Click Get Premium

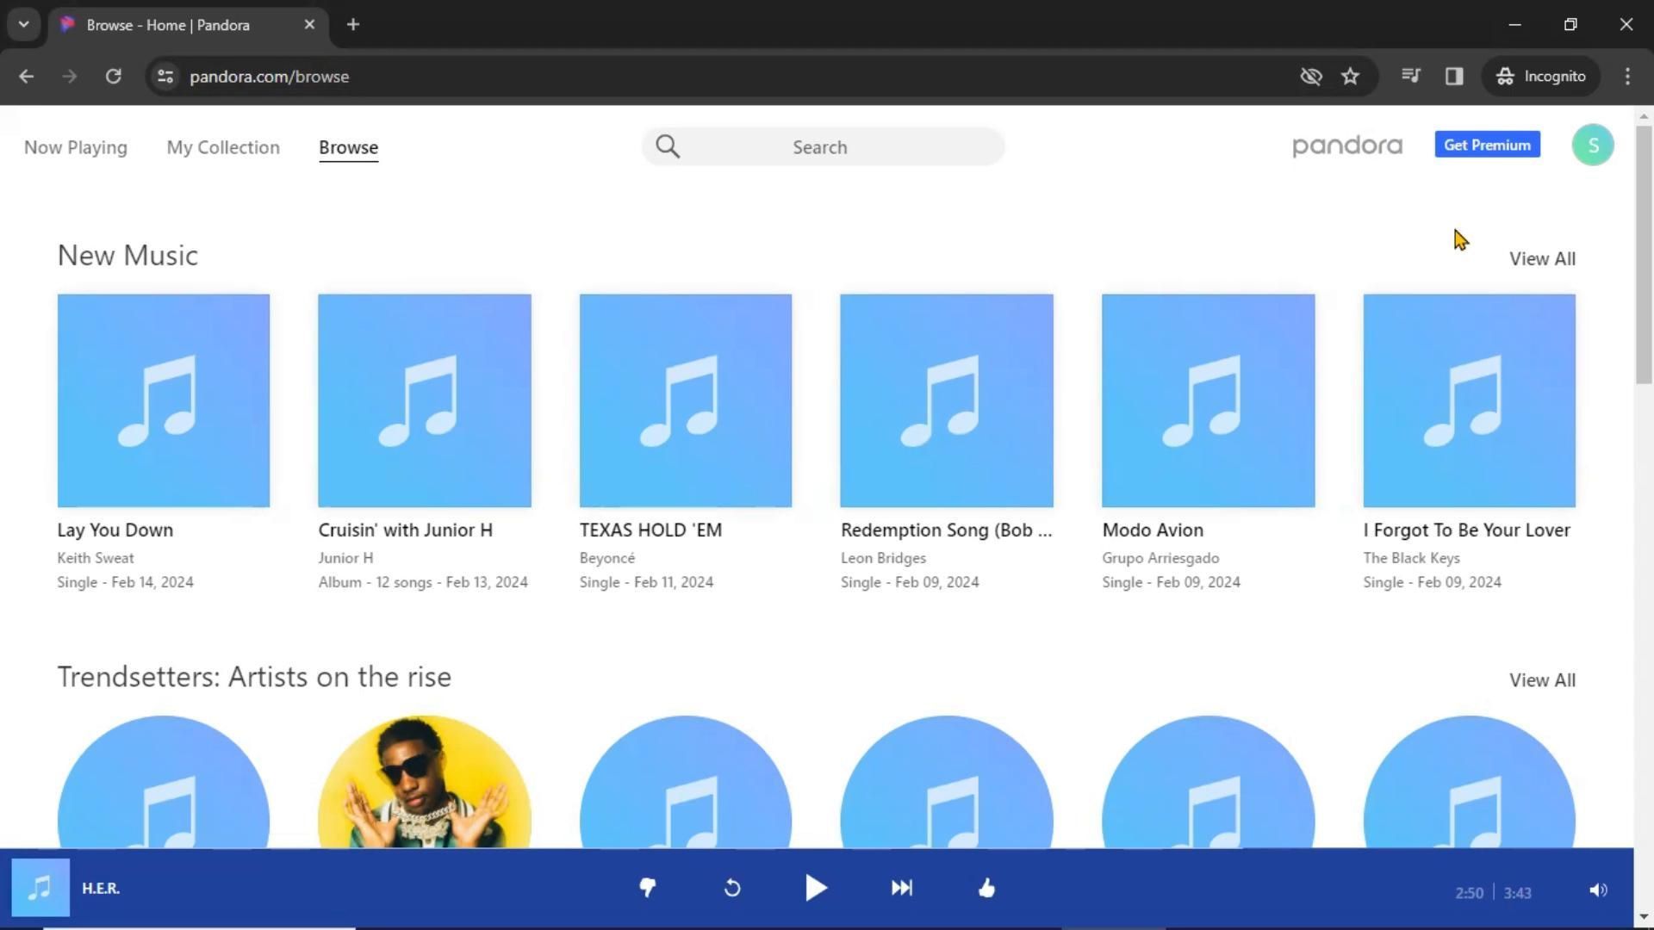point(1487,145)
